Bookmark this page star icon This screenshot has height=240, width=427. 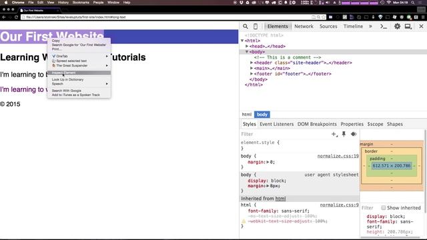coord(324,17)
